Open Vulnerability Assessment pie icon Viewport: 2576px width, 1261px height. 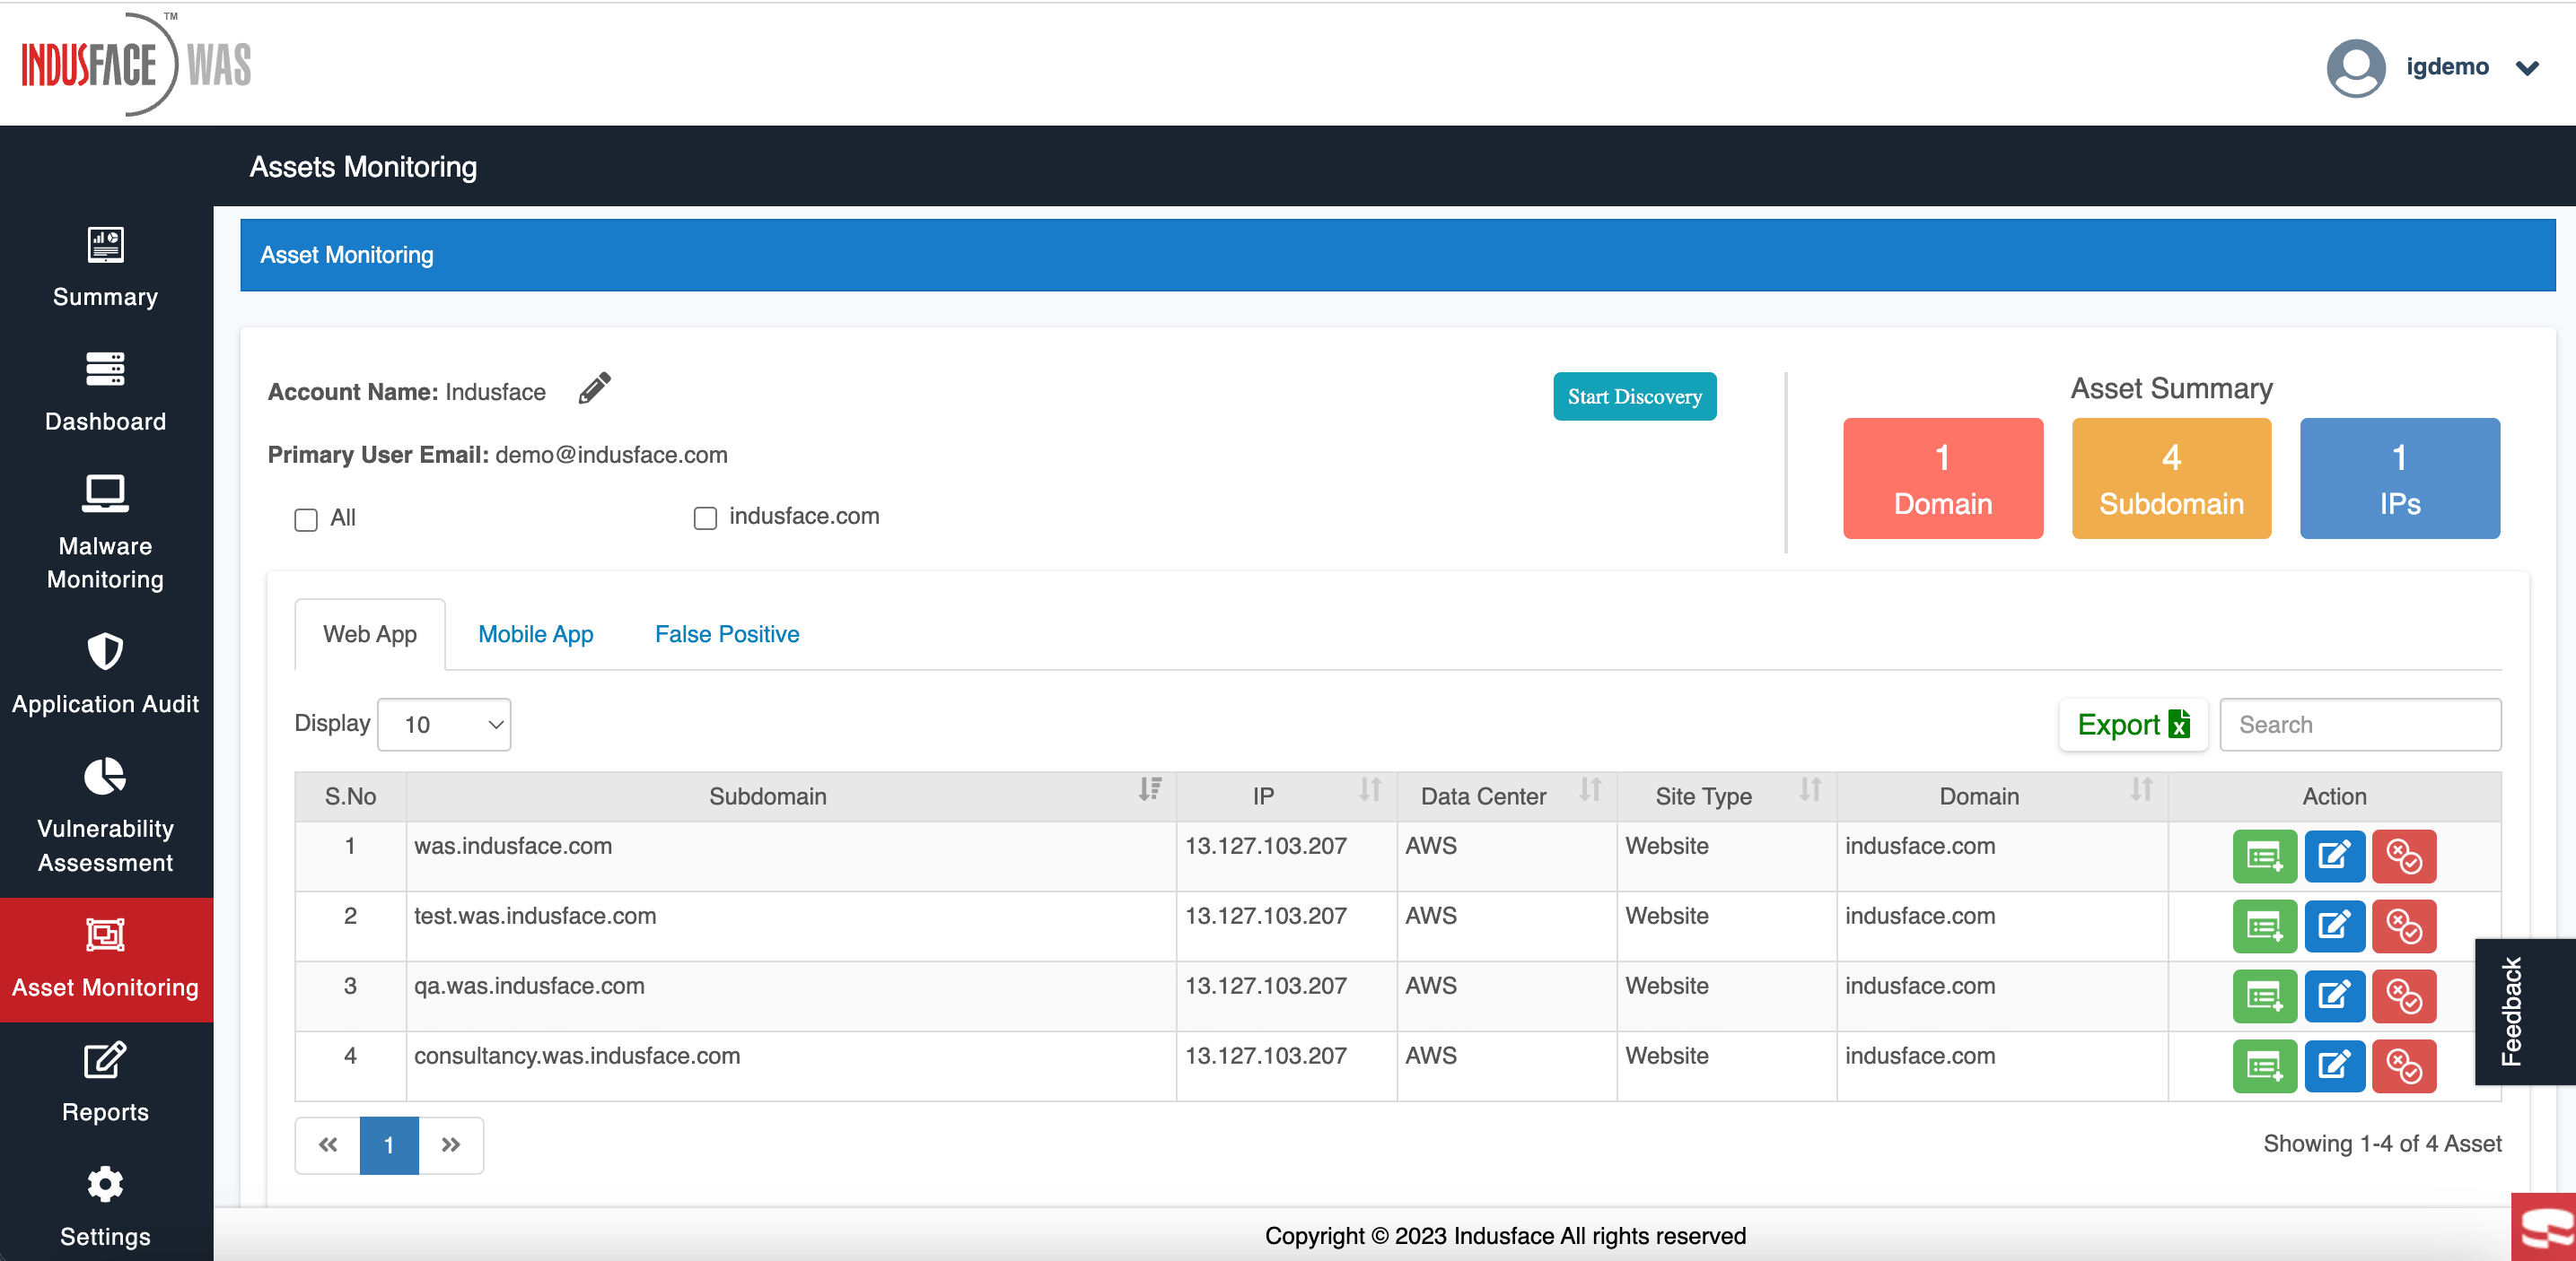pos(105,777)
